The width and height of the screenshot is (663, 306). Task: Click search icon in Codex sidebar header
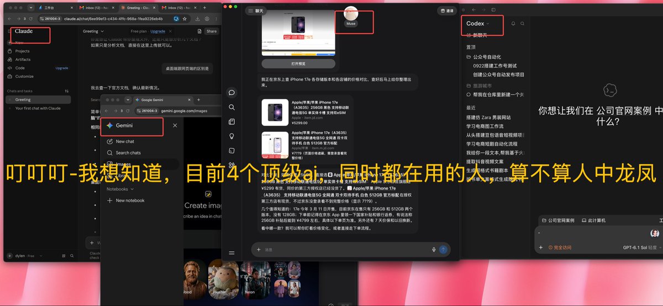coord(523,24)
